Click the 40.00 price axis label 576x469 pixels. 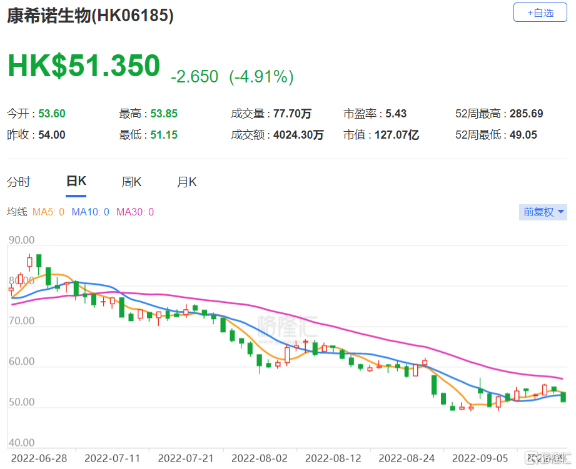pos(22,443)
